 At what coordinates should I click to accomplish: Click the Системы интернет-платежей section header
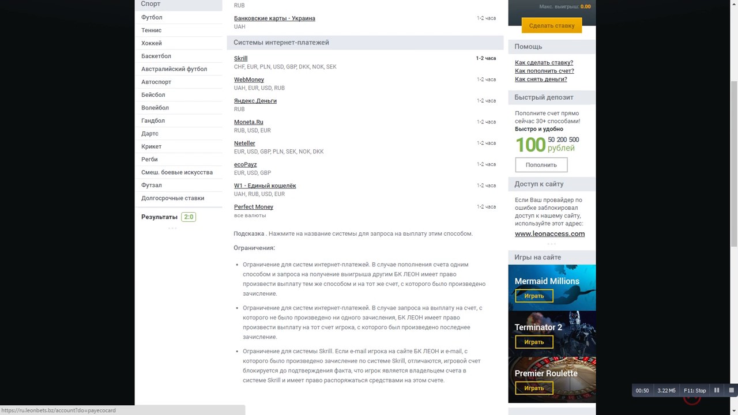[x=365, y=43]
